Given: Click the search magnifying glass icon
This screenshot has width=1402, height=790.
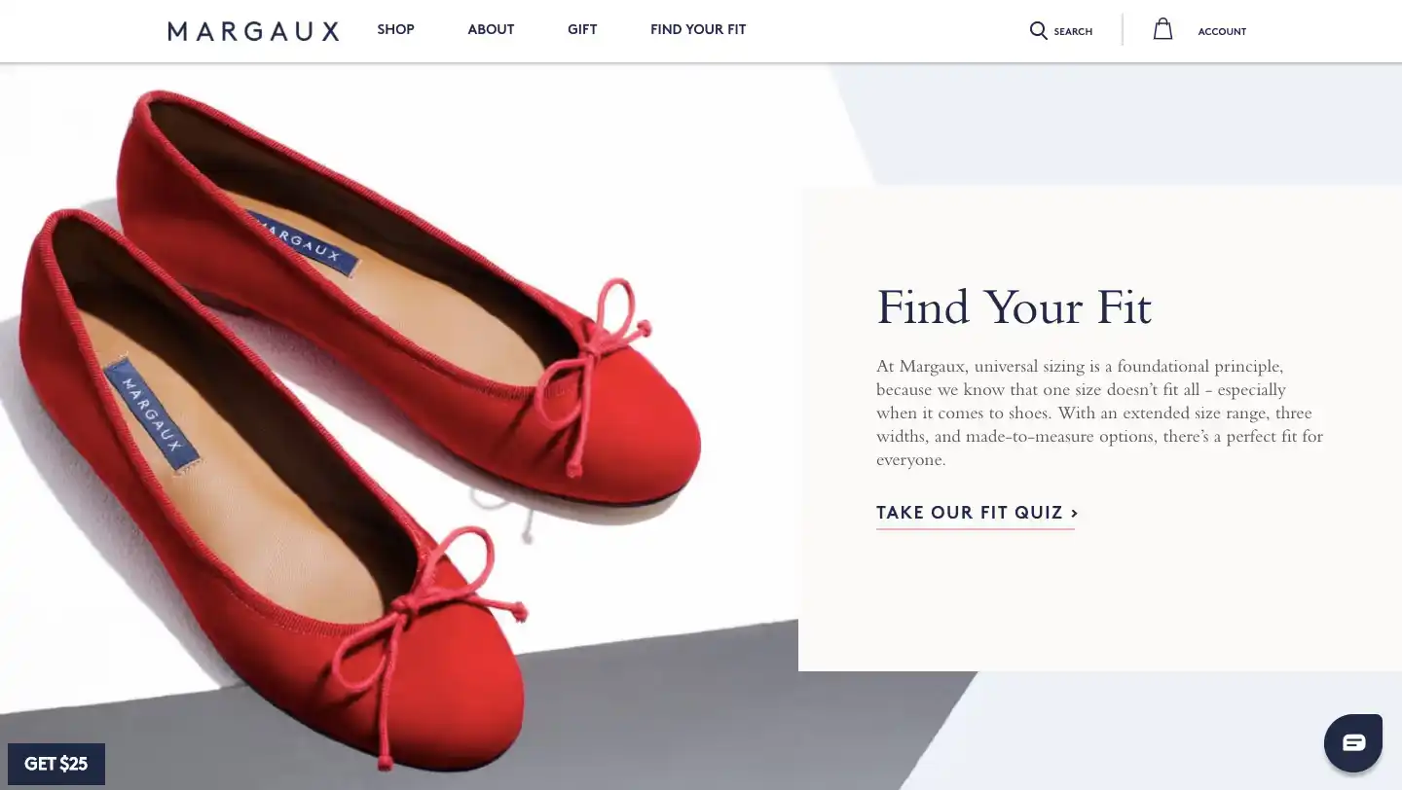Looking at the screenshot, I should [1039, 30].
